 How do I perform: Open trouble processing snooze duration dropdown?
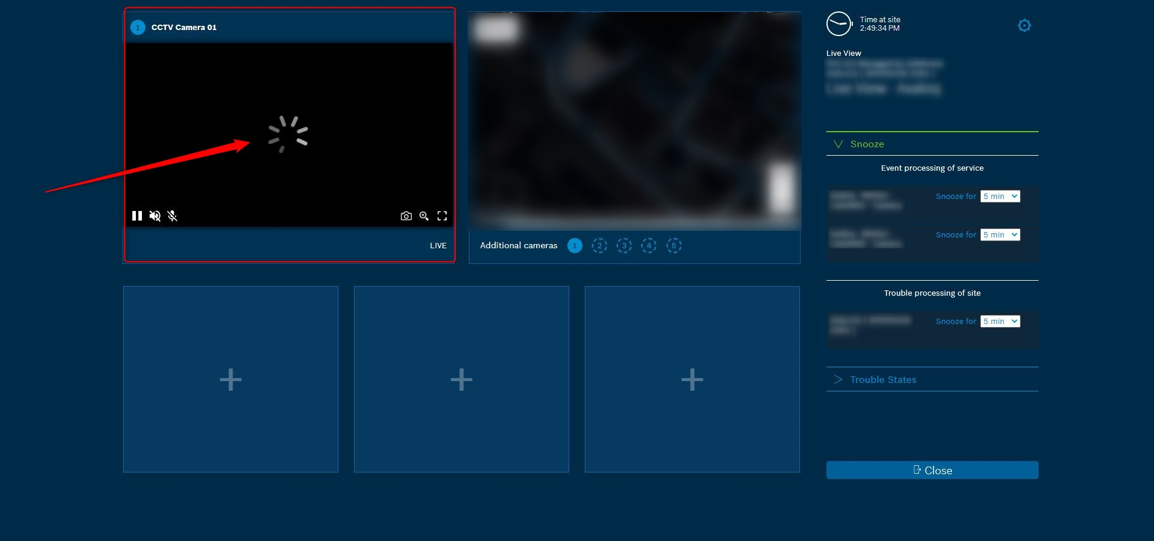click(1000, 322)
